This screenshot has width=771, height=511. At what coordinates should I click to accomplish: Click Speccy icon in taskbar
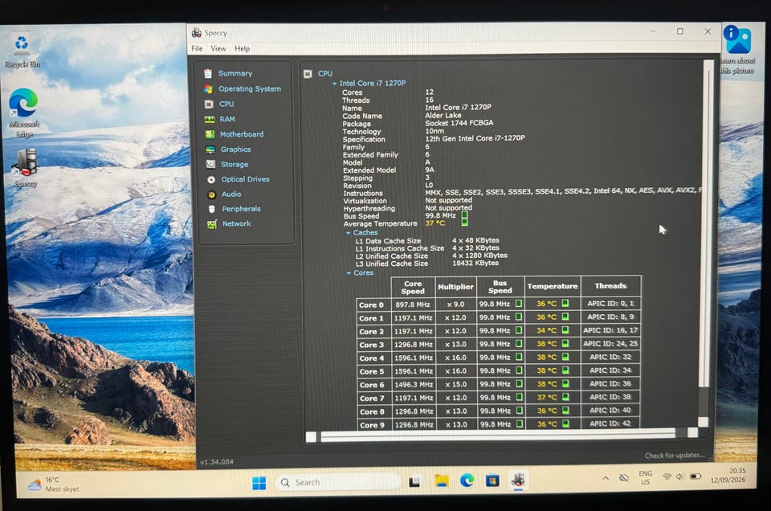(518, 480)
